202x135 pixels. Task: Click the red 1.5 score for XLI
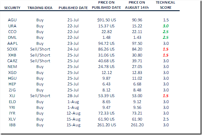click(165, 96)
